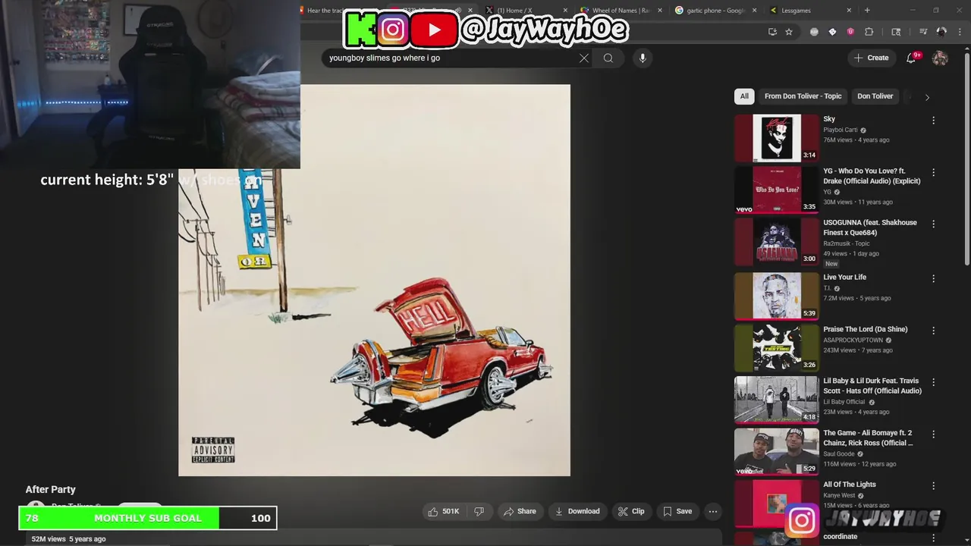This screenshot has height=546, width=971.
Task: Click the dice extension icon in toolbar
Action: coord(832,32)
